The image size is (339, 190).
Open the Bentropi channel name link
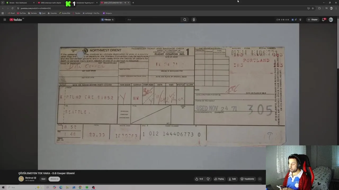coord(29,178)
